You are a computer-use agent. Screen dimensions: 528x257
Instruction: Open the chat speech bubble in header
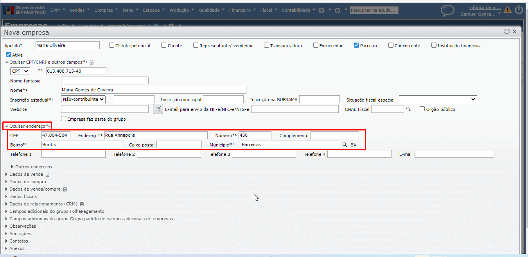[447, 11]
